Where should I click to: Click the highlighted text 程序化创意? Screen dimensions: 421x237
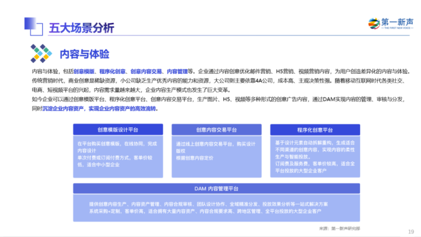[x=112, y=71]
